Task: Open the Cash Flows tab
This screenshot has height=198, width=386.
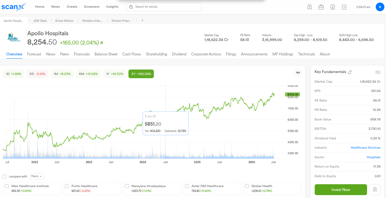Action: coord(132,54)
